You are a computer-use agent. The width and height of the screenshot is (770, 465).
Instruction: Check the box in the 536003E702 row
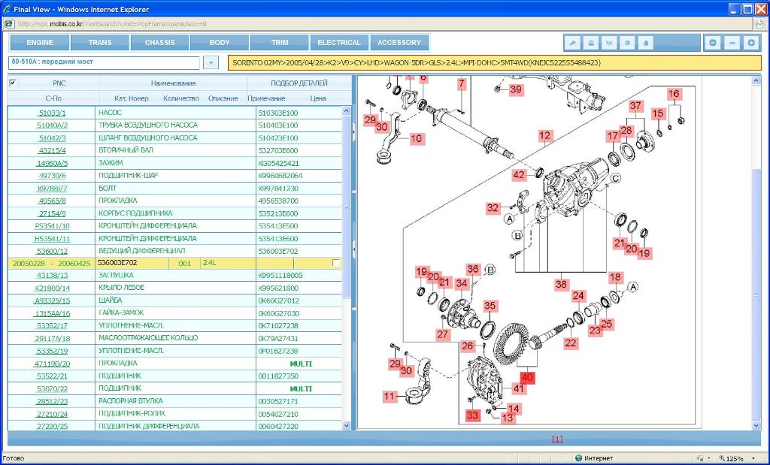tap(335, 263)
